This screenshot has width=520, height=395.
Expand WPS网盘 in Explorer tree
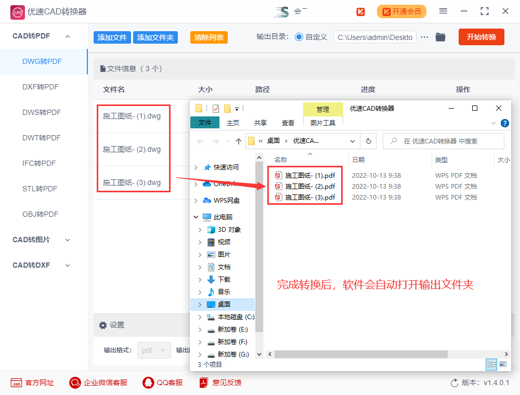tap(196, 201)
